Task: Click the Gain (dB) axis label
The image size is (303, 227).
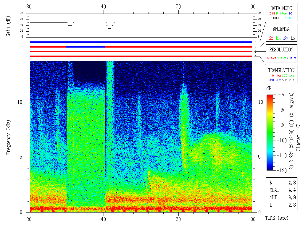Action: click(8, 26)
